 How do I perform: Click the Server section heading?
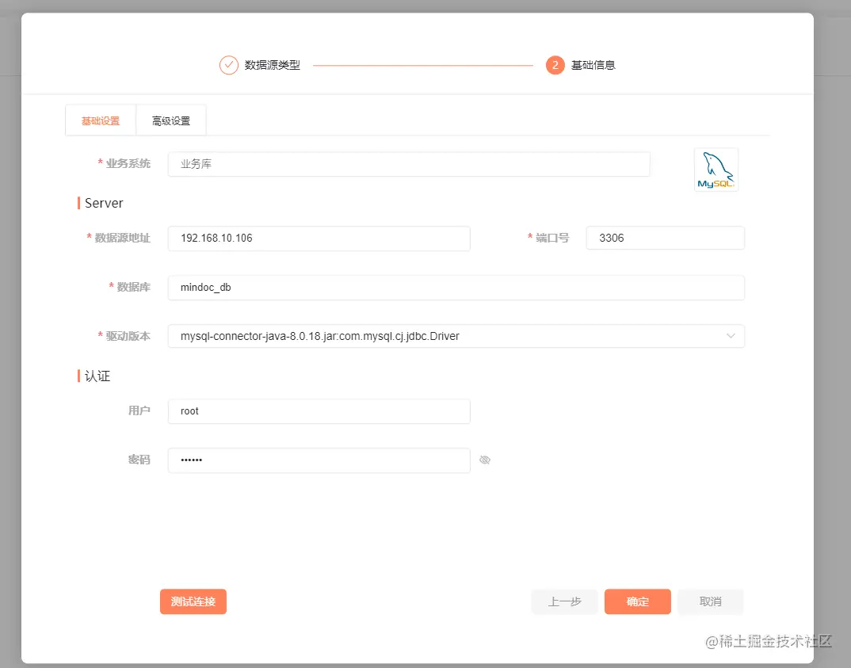click(x=104, y=203)
